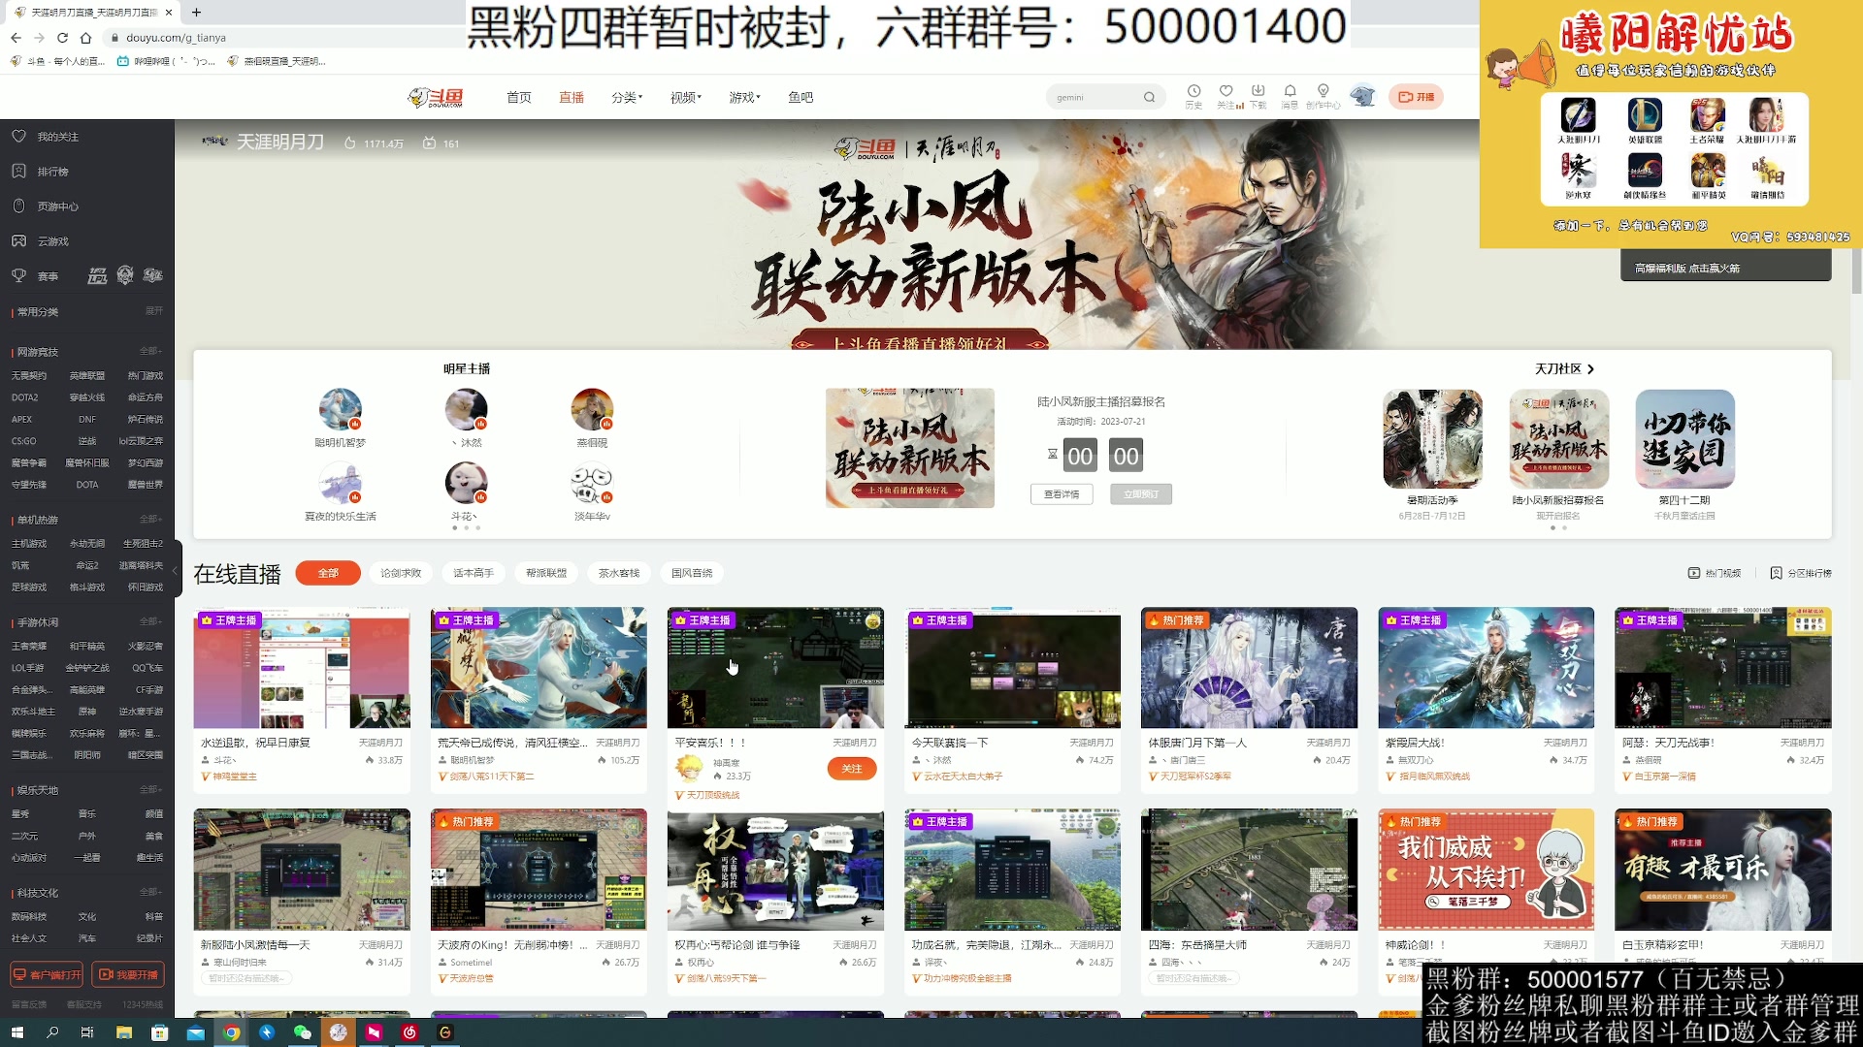Click the 查看详情 details link

click(1062, 493)
